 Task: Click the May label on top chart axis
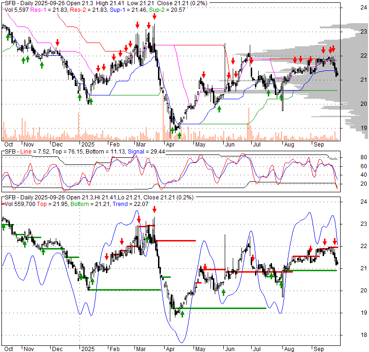pos(200,145)
